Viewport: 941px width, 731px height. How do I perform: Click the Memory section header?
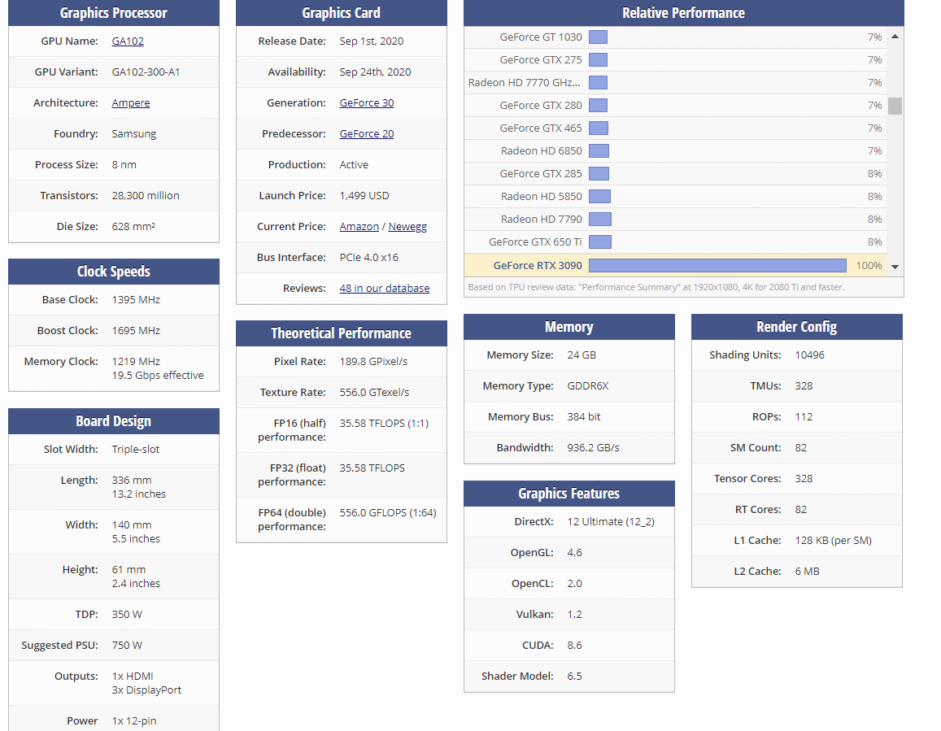pyautogui.click(x=569, y=327)
